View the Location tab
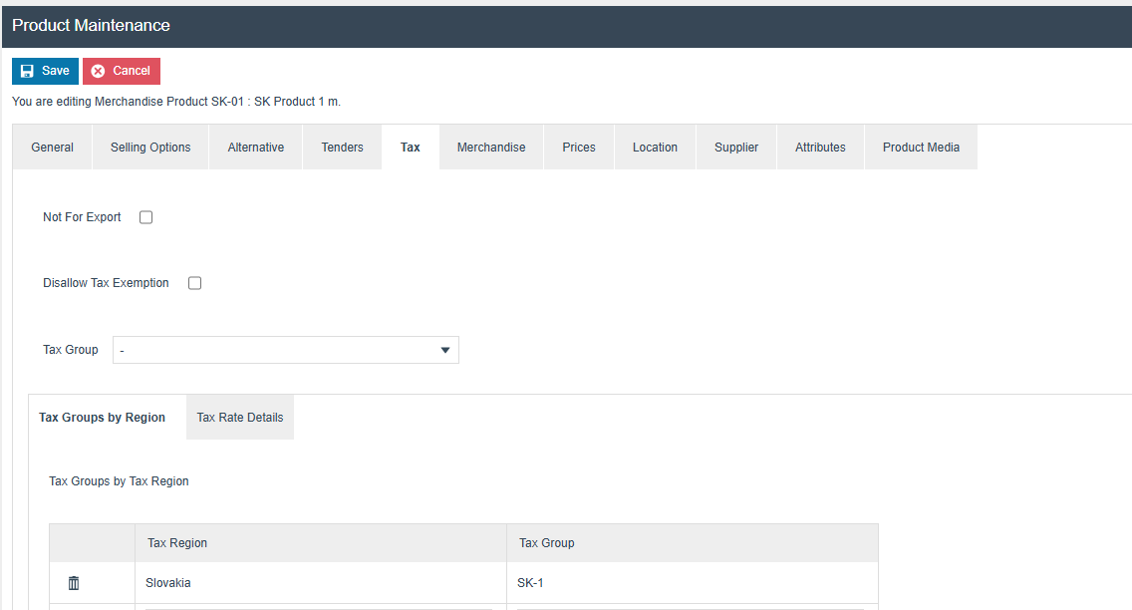Viewport: 1132px width, 610px height. pyautogui.click(x=655, y=148)
